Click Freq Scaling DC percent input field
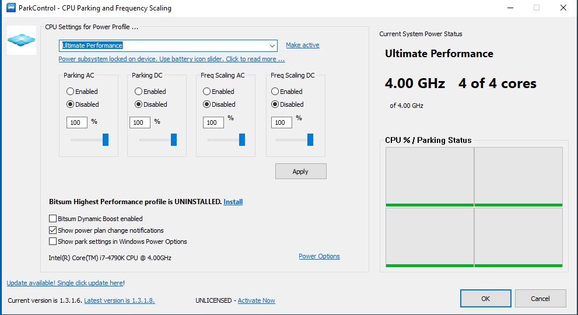 281,123
